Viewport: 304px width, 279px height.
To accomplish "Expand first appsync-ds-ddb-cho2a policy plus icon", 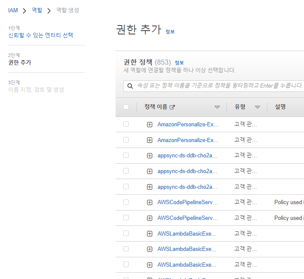I will [150, 156].
